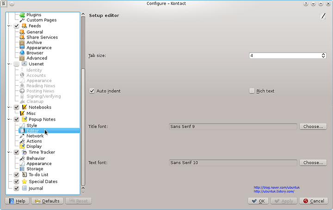333x210 pixels.
Task: Click the tree scrollbar up arrow
Action: click(83, 14)
